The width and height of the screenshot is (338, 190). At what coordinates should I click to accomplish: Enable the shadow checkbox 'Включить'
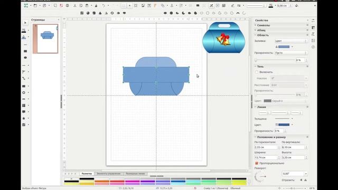257,72
